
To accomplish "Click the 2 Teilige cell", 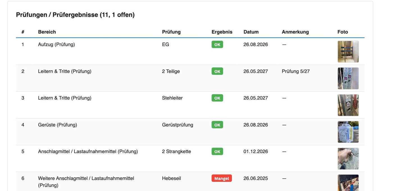I will pos(171,71).
